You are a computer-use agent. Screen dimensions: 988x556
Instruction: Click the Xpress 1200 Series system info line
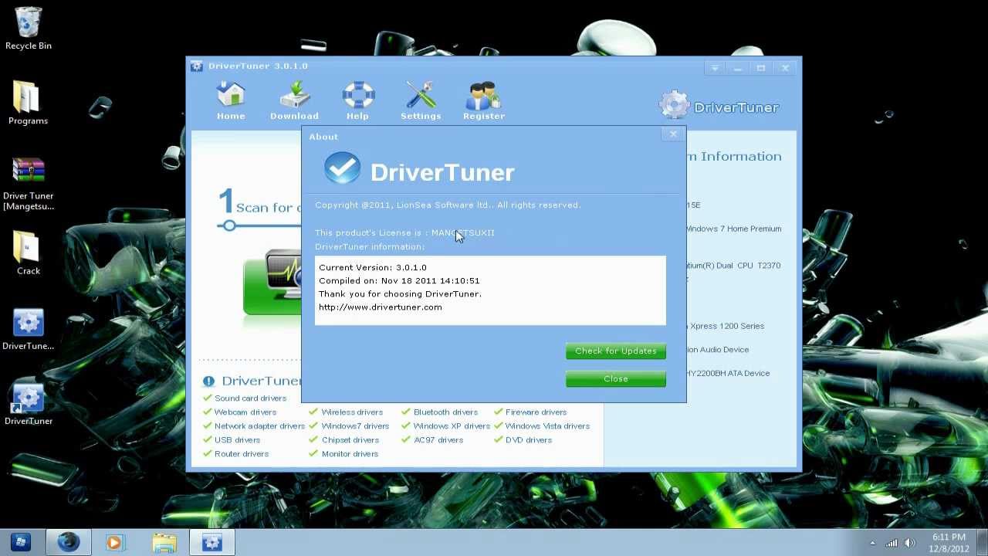(725, 326)
